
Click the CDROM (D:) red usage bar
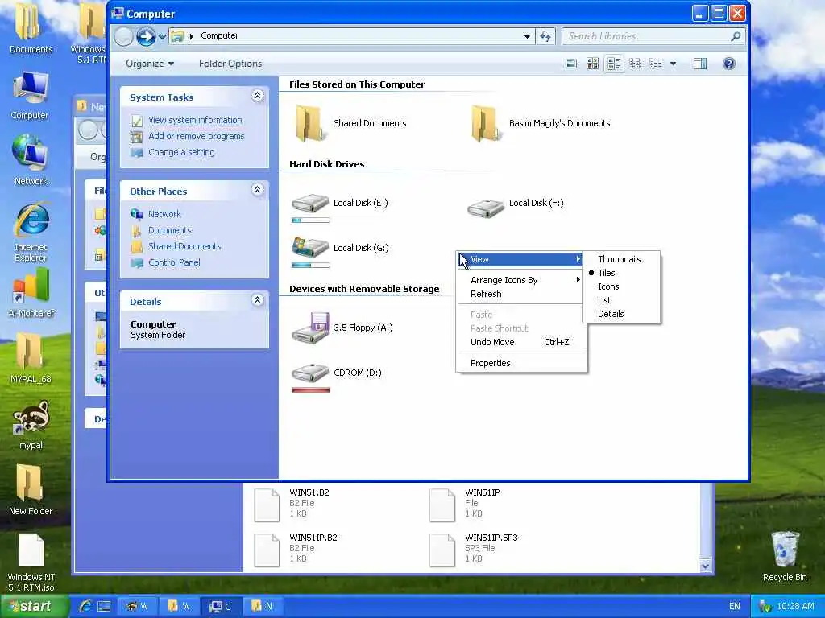310,390
